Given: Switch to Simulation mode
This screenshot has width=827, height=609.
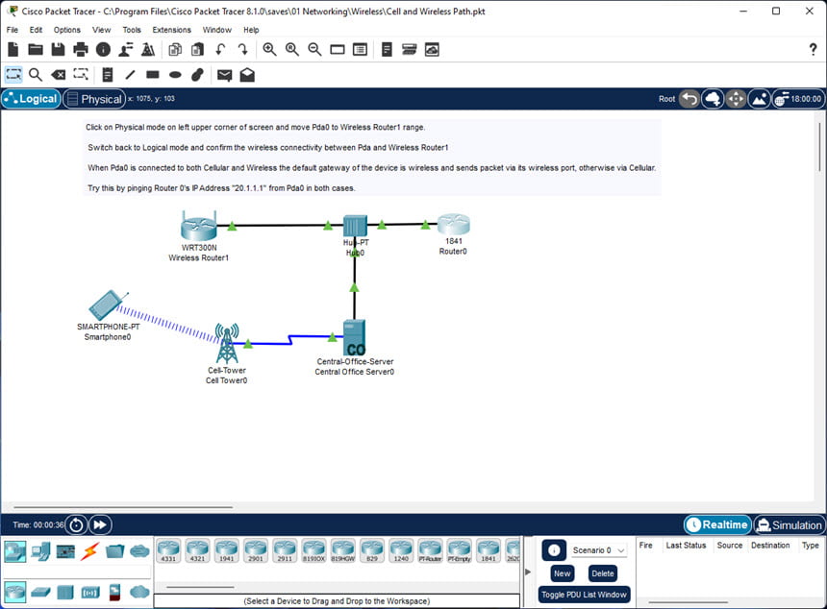Looking at the screenshot, I should [x=789, y=524].
